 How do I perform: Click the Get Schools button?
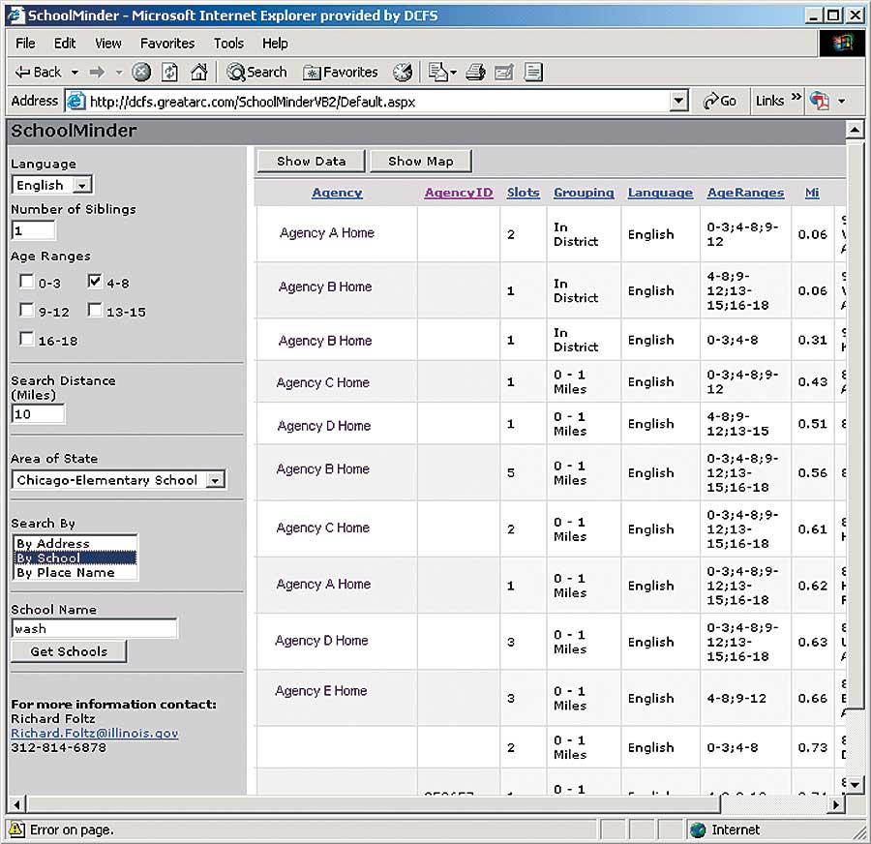69,651
